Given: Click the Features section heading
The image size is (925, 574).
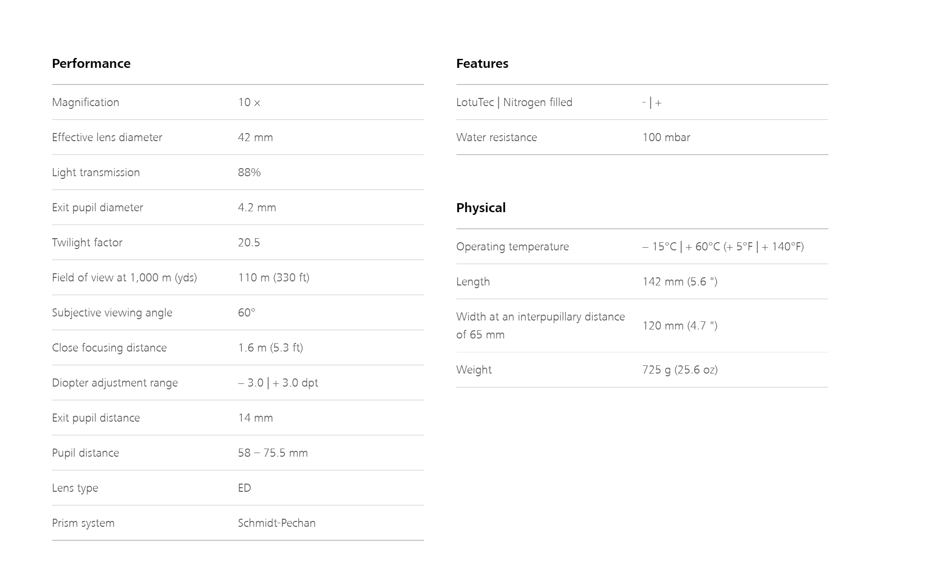Looking at the screenshot, I should [x=482, y=63].
